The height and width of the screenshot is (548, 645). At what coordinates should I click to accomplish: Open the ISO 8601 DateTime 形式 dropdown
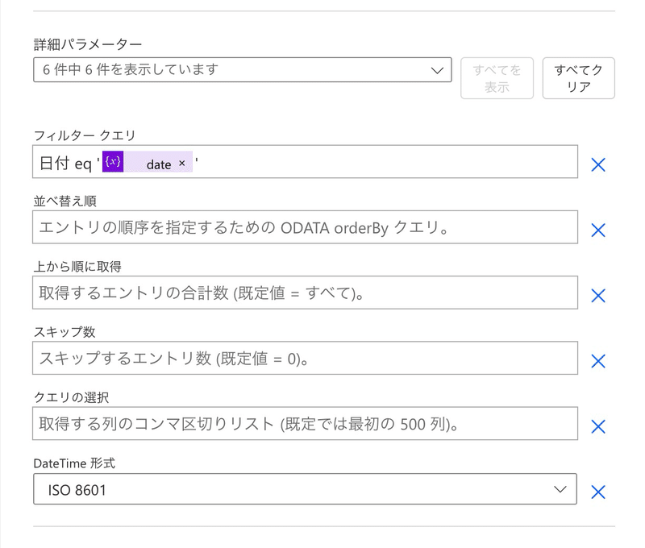coord(305,489)
